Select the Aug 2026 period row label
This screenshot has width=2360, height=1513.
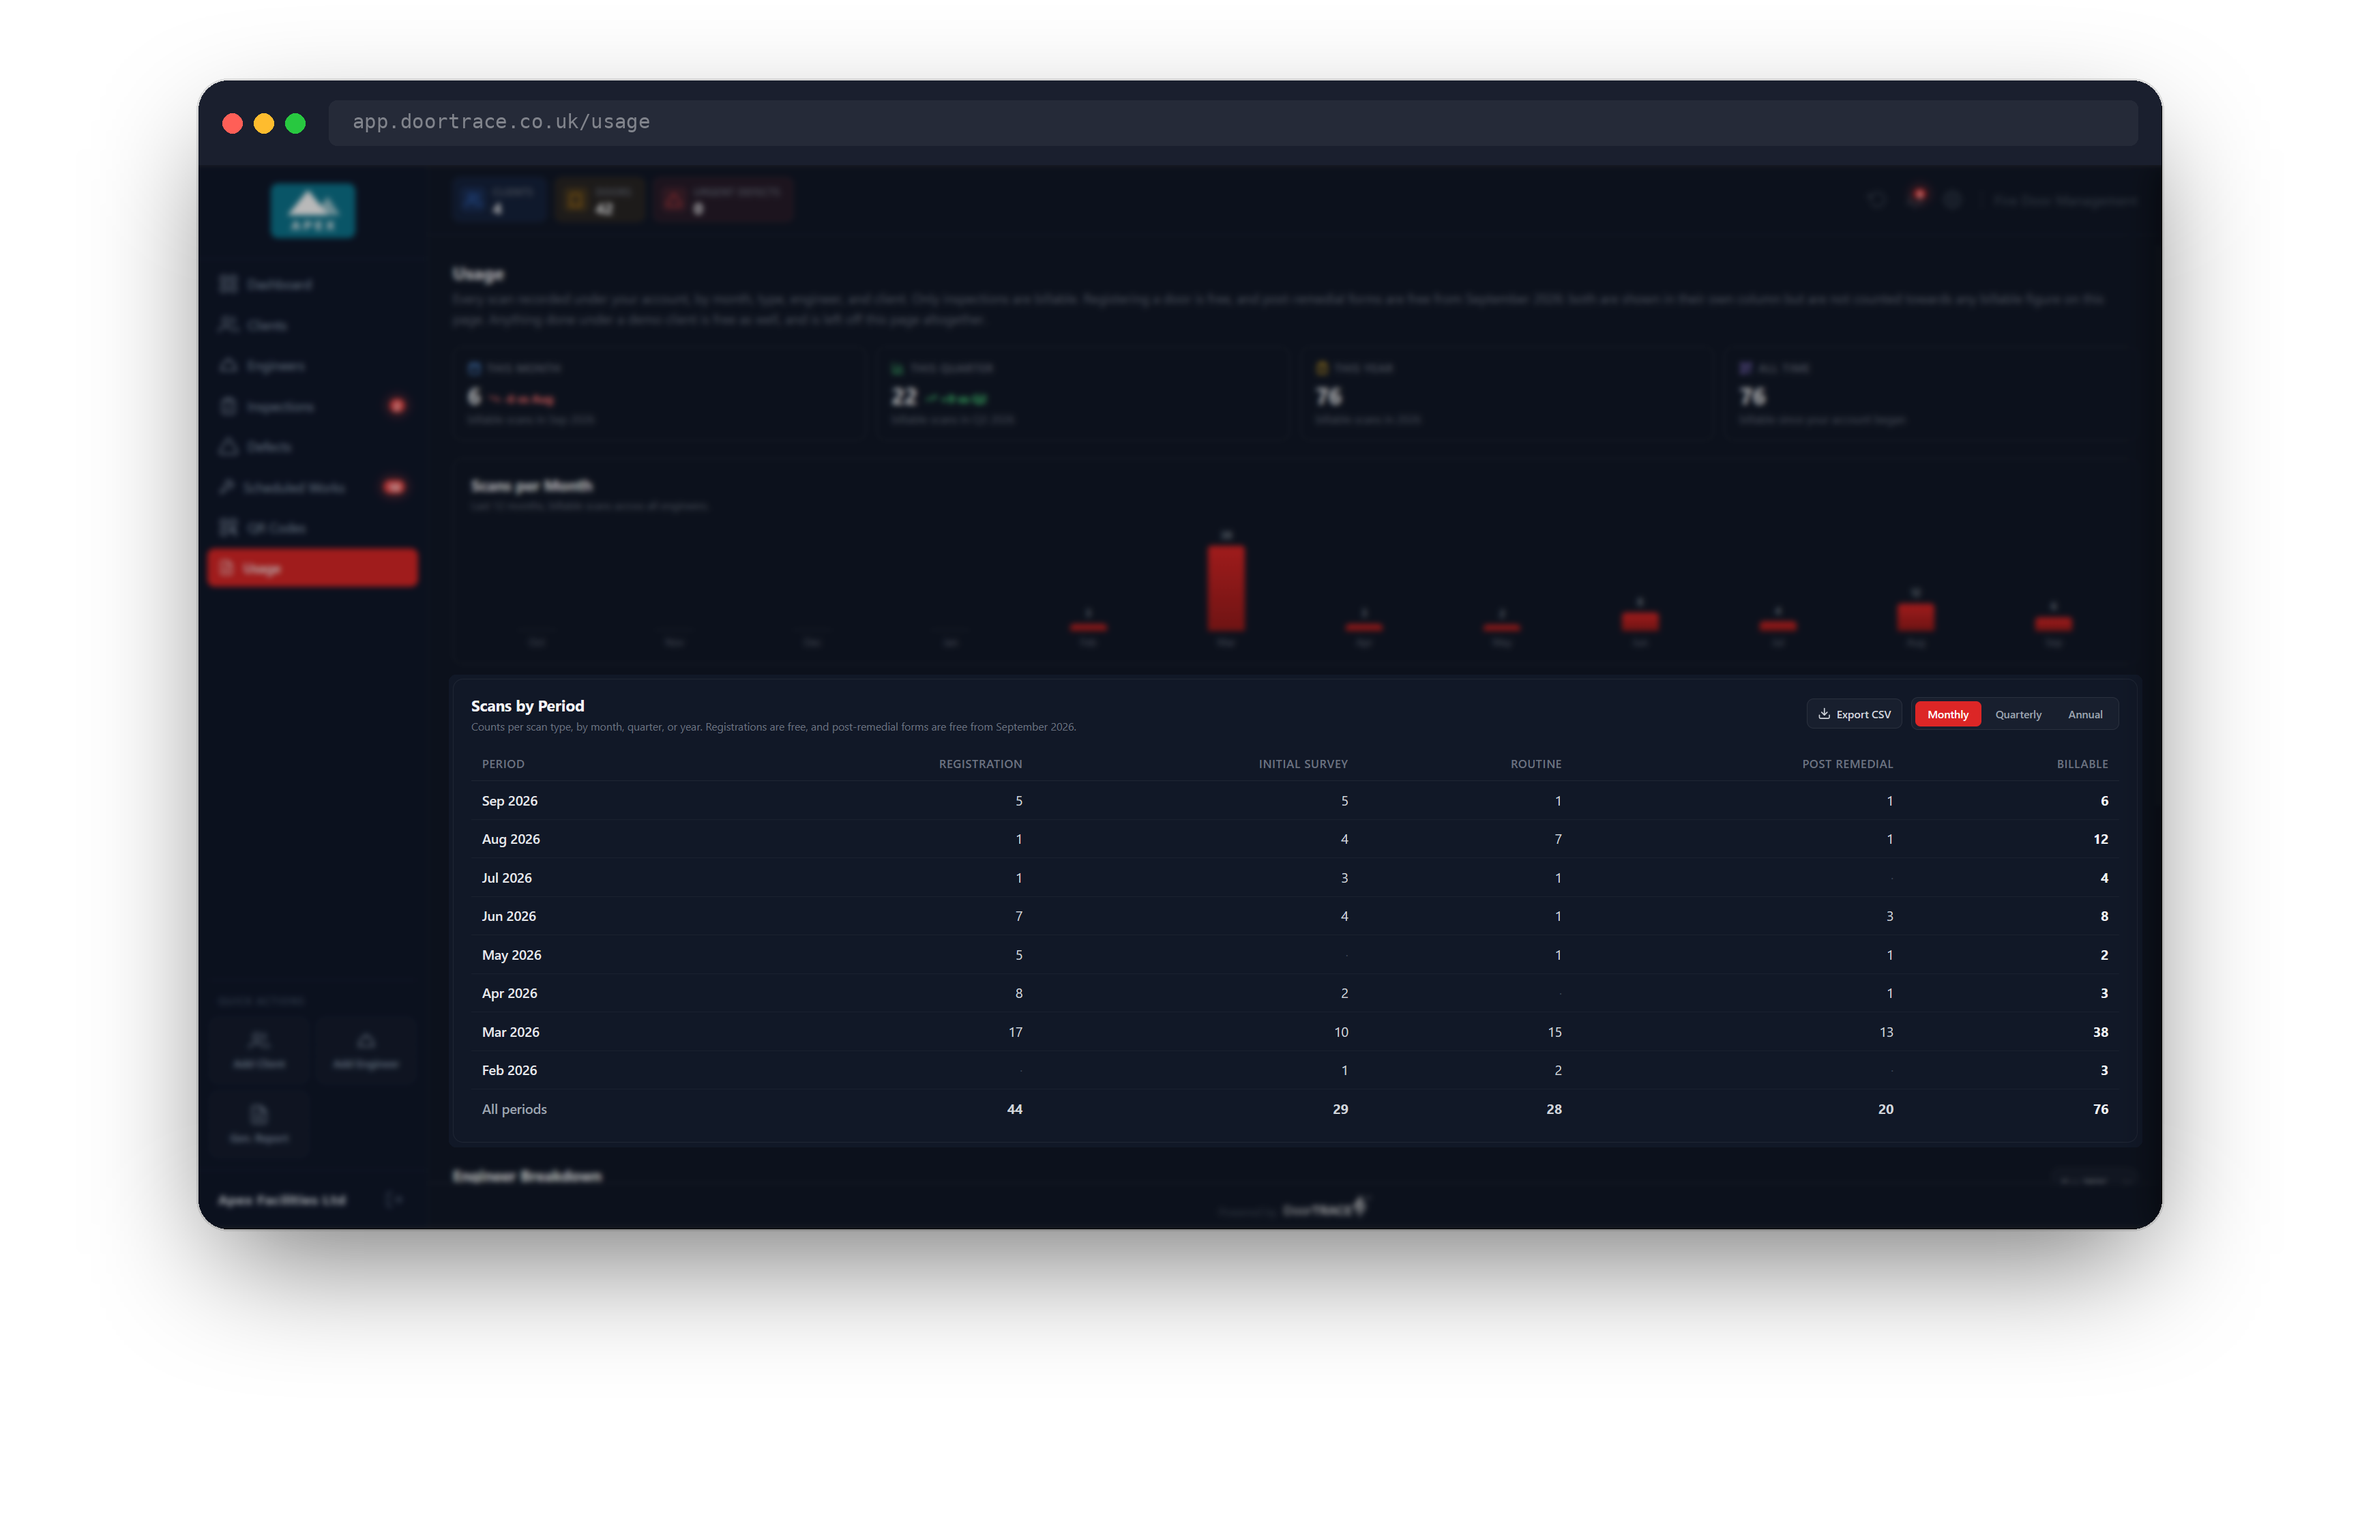510,839
